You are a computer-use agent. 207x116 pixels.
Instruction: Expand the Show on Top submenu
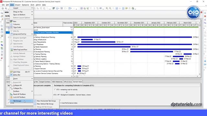click(22, 12)
